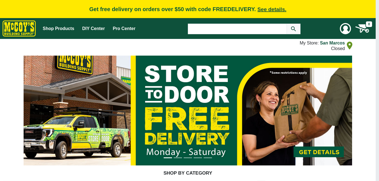Click the McCoy's Building Supply logo

pyautogui.click(x=19, y=28)
